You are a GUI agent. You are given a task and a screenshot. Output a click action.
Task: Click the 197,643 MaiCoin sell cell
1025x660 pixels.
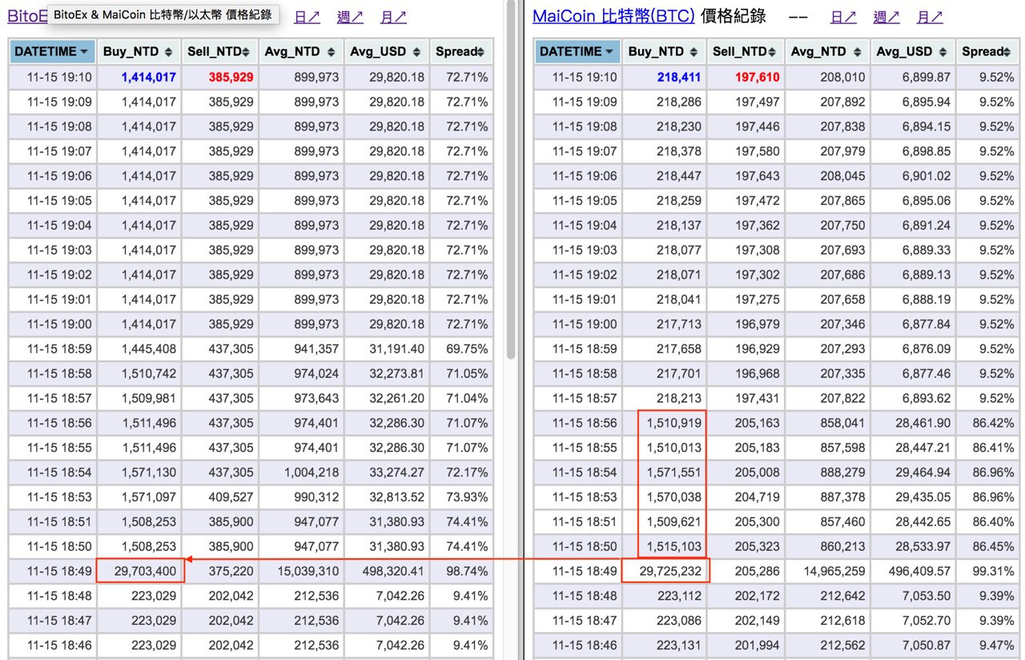pos(745,176)
